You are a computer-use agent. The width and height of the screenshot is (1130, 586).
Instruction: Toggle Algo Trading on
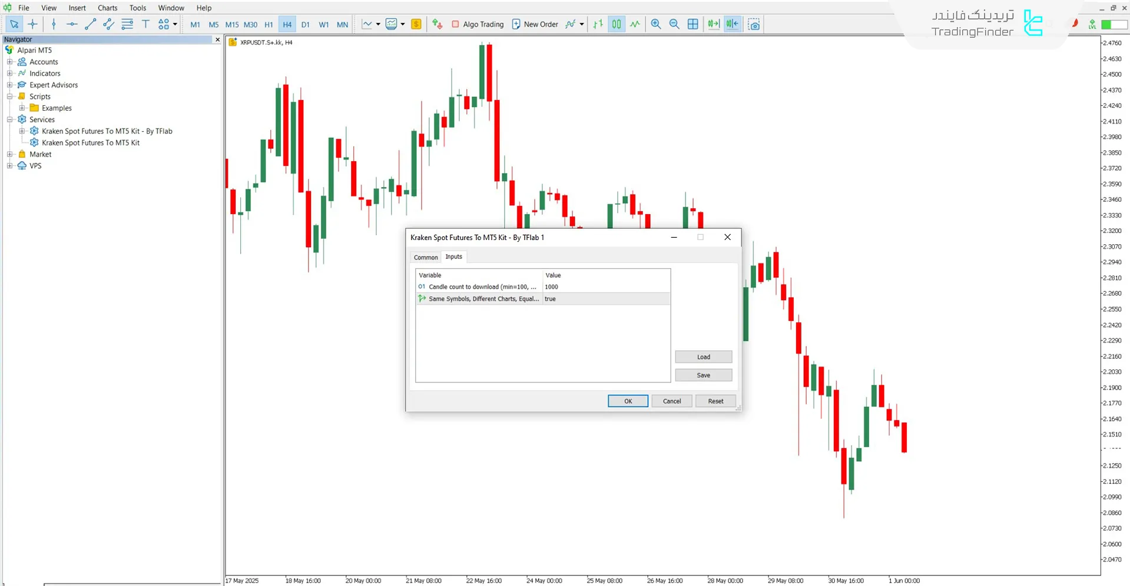pos(478,24)
